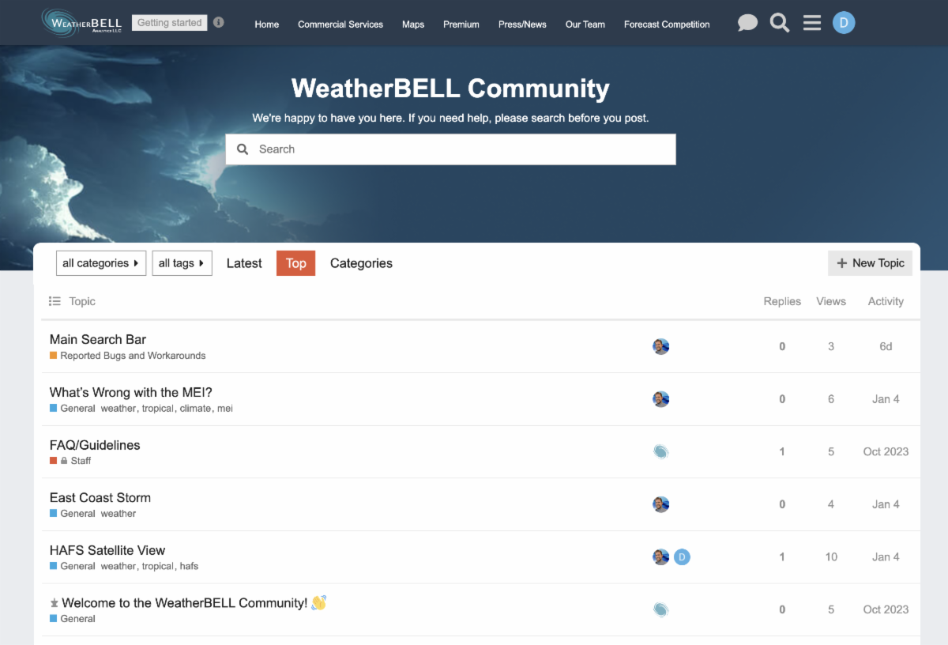Click the WeatherBELL logo
This screenshot has height=645, width=948.
pyautogui.click(x=82, y=22)
